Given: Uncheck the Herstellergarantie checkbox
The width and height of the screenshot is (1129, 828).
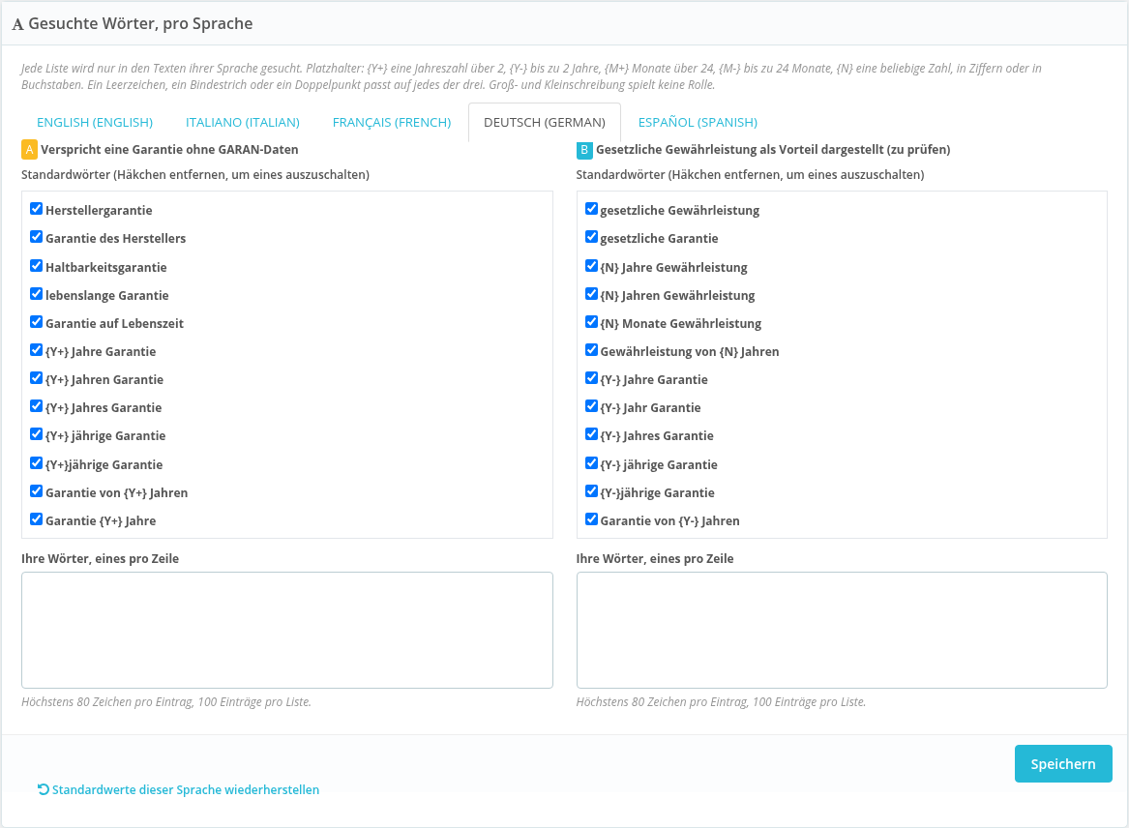Looking at the screenshot, I should pyautogui.click(x=36, y=209).
